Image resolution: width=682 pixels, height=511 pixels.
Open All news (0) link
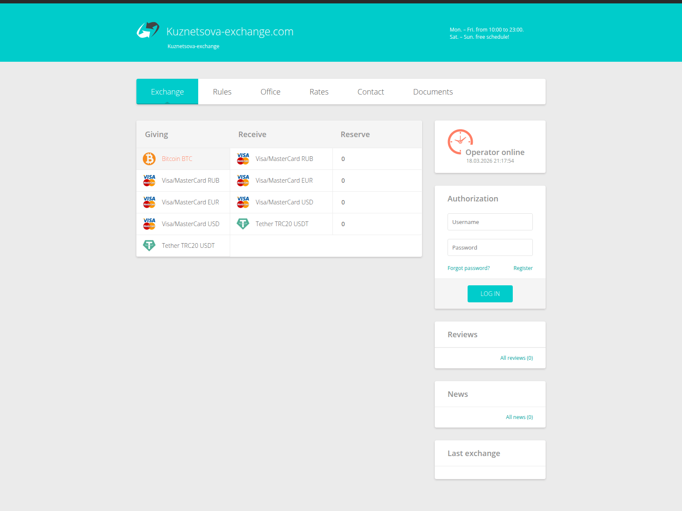click(519, 417)
